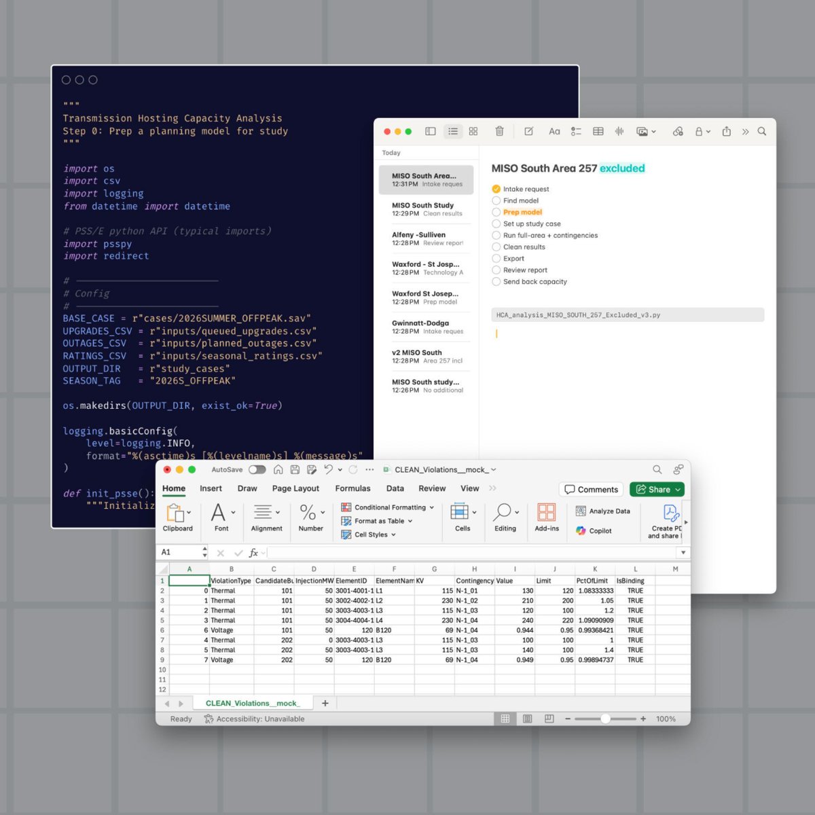815x815 pixels.
Task: Check off Prep model item
Action: tap(496, 212)
